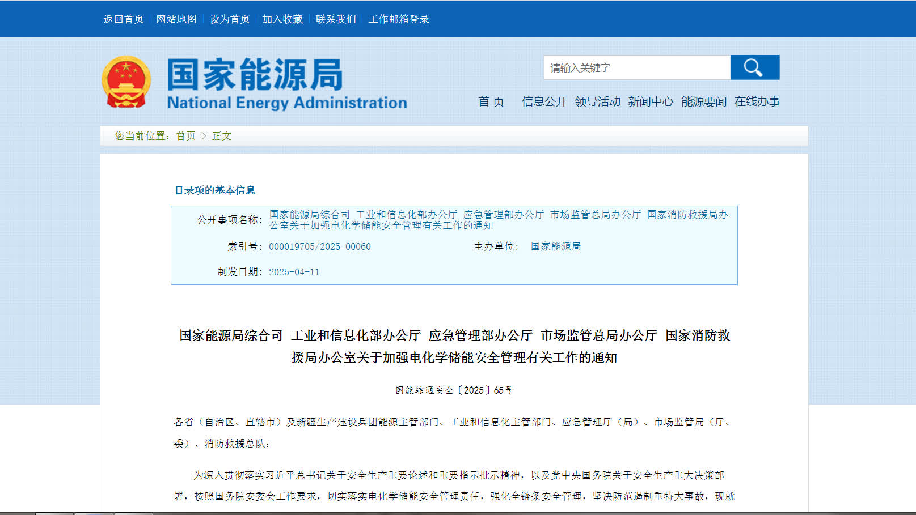Click the bold article headline
The image size is (916, 515).
tap(454, 346)
